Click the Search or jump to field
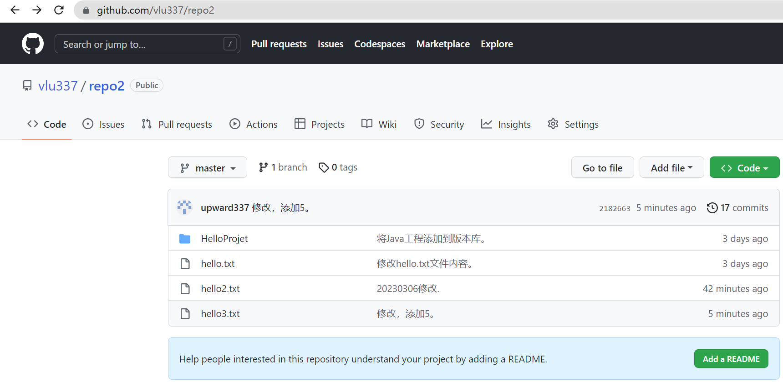The image size is (783, 382). coord(147,44)
